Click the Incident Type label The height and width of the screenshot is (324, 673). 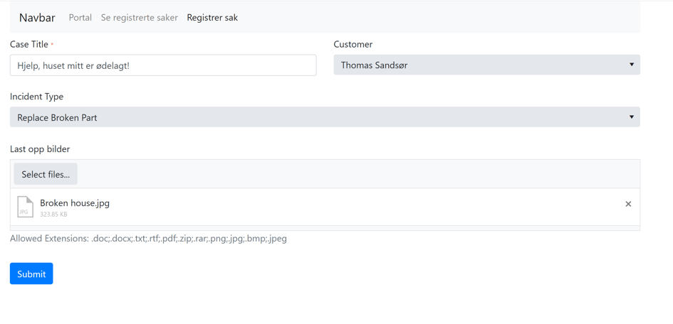click(36, 97)
